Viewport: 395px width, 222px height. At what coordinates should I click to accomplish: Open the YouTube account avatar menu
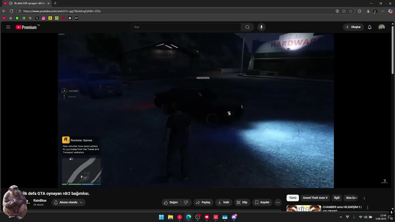coord(382,27)
